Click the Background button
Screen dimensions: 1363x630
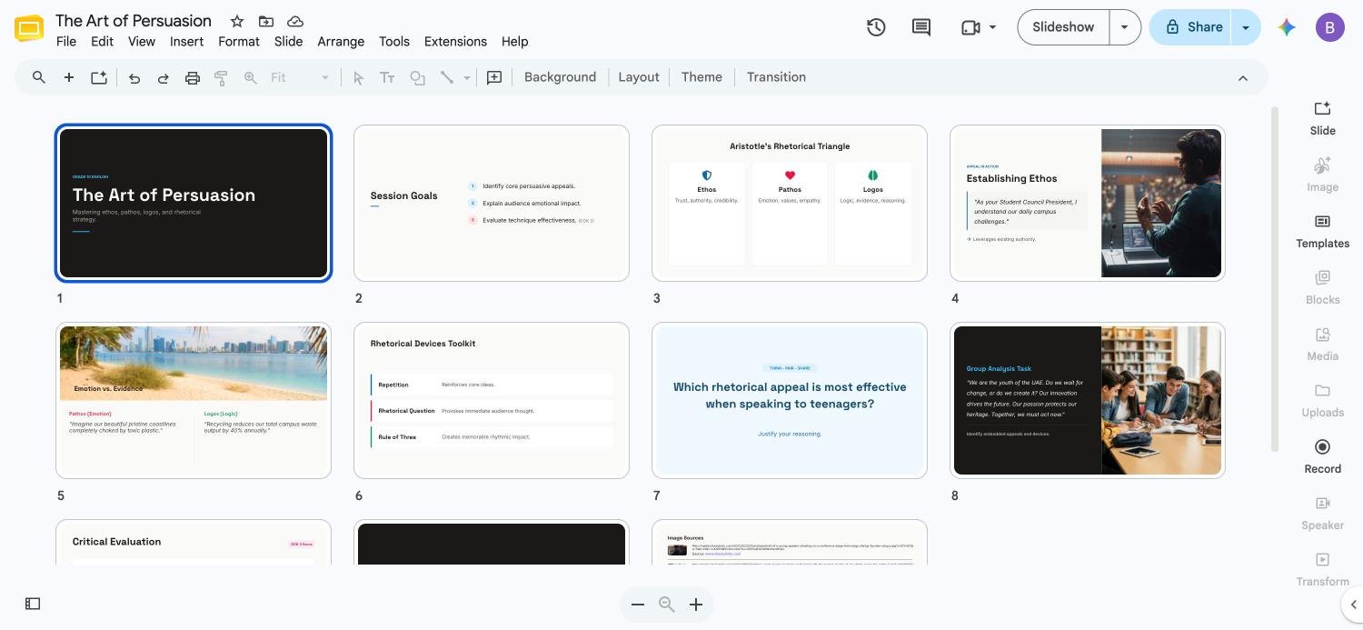[560, 77]
